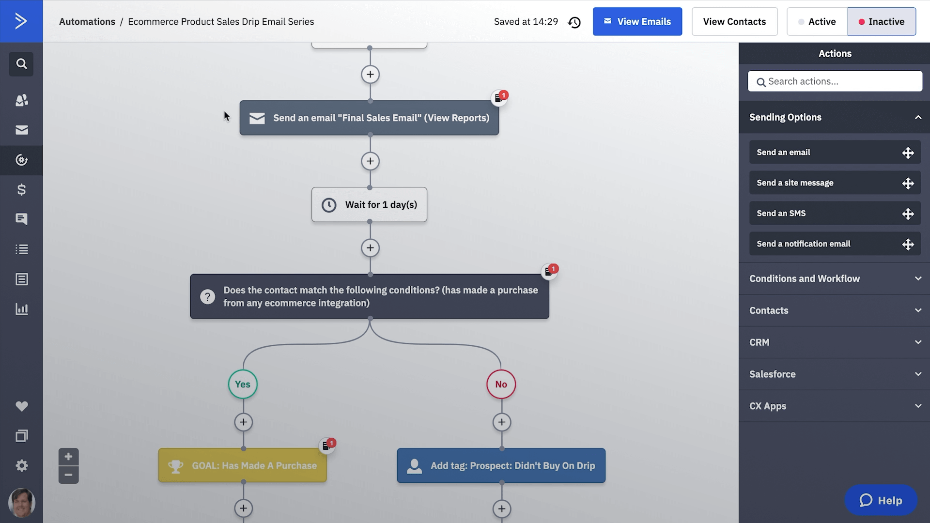Set automation status to Active

[x=817, y=22]
